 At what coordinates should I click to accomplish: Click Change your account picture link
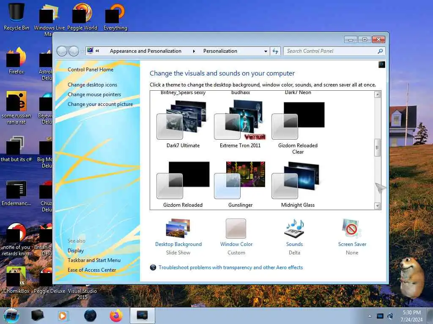[100, 104]
